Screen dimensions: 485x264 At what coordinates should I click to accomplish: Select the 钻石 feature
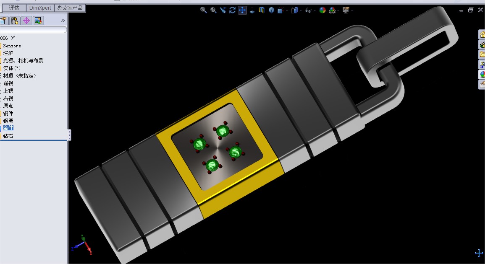pos(8,136)
